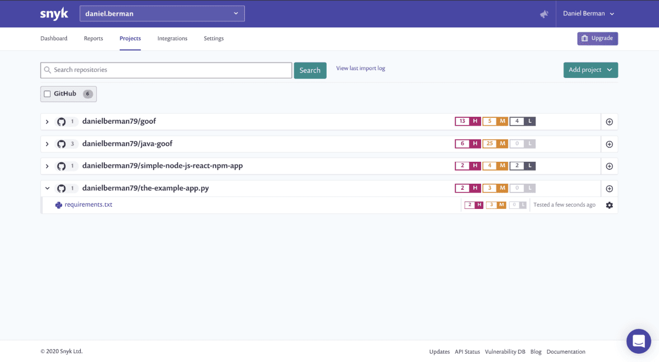Expand the danielberman79/java-goof project row
The width and height of the screenshot is (659, 362).
click(47, 144)
